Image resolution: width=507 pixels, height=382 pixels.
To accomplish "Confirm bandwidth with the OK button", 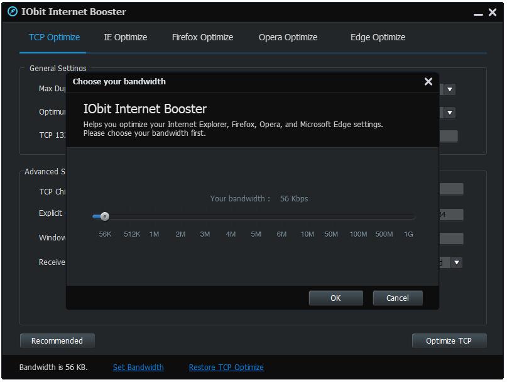I will 335,298.
